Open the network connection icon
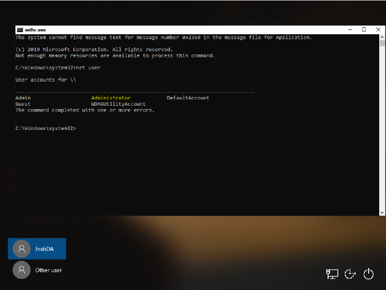This screenshot has height=290, width=386. [x=332, y=274]
